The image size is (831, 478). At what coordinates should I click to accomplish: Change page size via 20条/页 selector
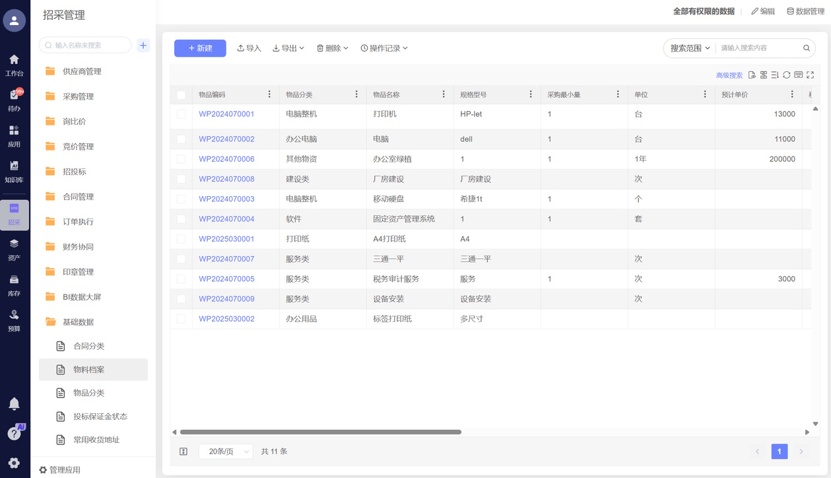coord(226,452)
